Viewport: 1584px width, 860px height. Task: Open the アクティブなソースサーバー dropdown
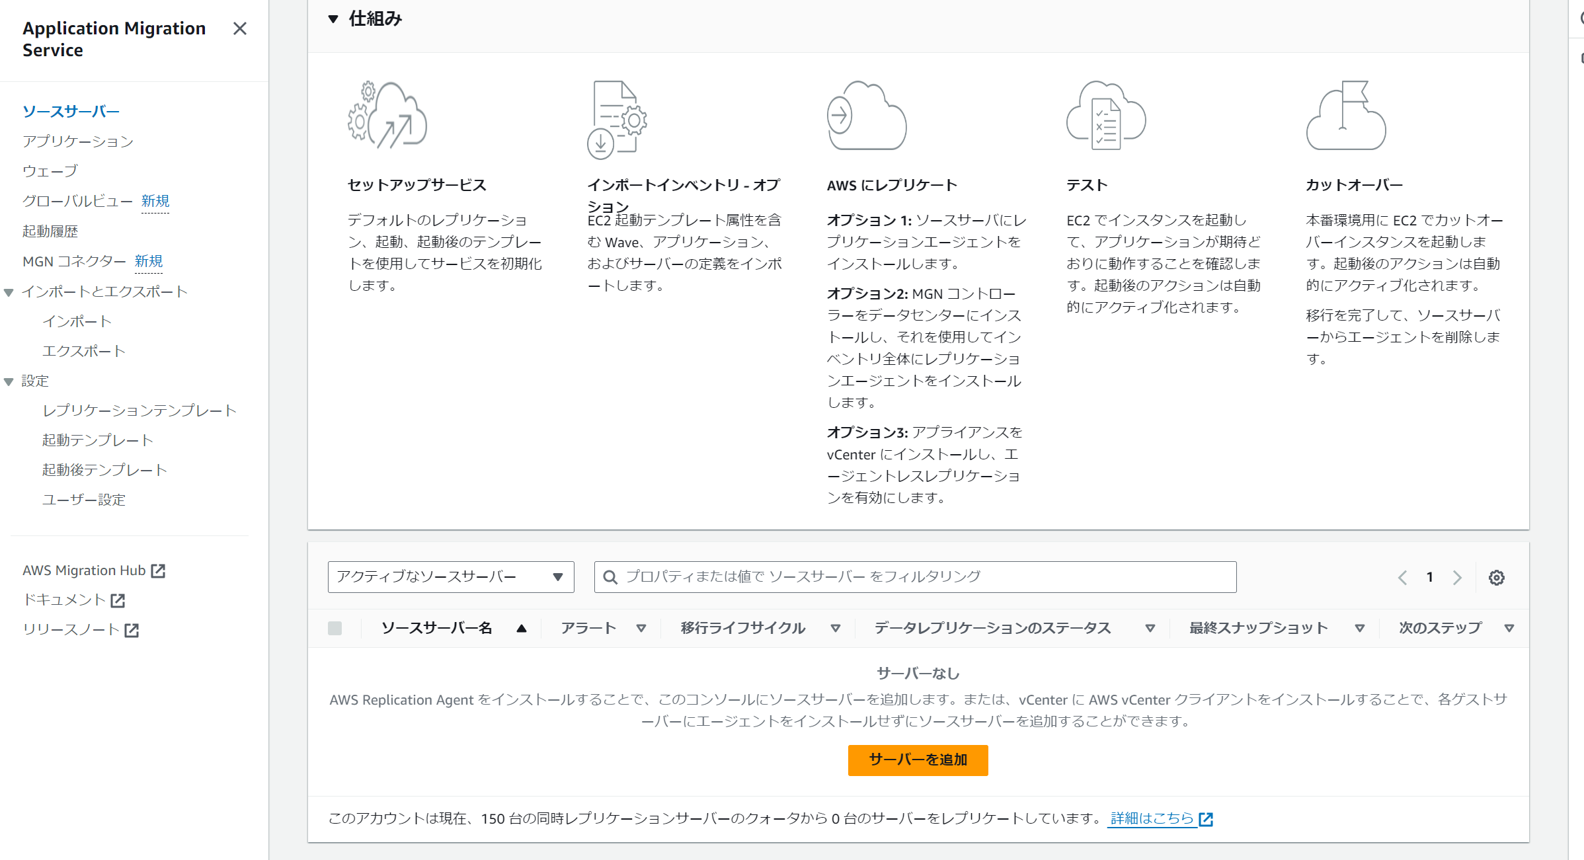pyautogui.click(x=450, y=577)
